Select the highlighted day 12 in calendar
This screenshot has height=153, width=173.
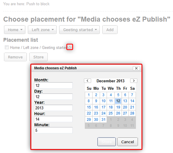click(x=118, y=101)
